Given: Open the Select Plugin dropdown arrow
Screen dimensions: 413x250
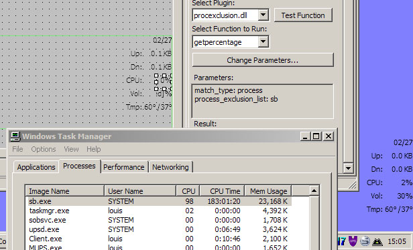Looking at the screenshot, I should pos(263,15).
